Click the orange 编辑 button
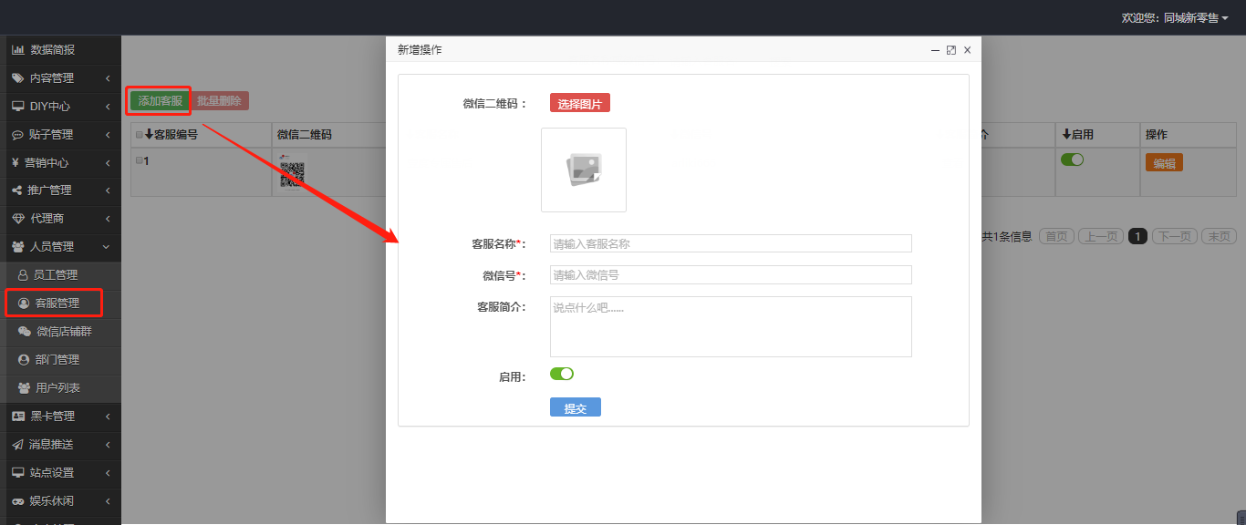The width and height of the screenshot is (1246, 525). tap(1164, 162)
